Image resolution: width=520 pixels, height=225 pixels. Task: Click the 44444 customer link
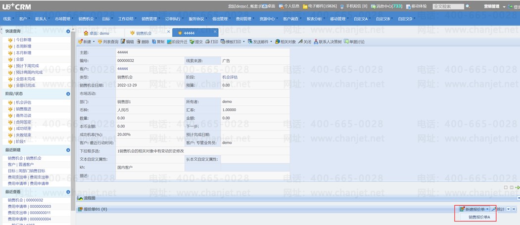pos(123,69)
